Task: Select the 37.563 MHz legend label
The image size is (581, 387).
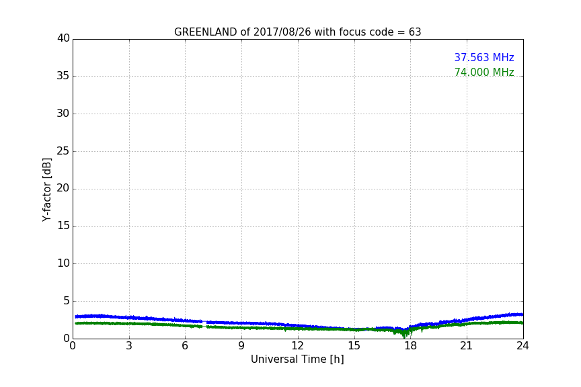Action: pos(484,57)
